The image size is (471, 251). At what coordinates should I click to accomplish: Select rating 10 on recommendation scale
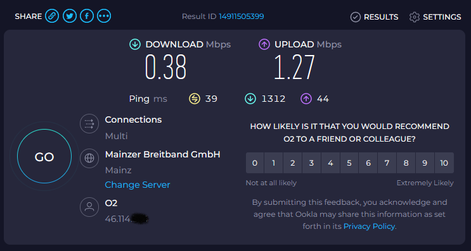tap(444, 163)
